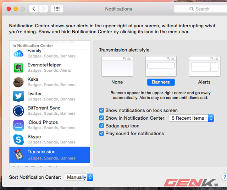The width and height of the screenshot is (227, 190).
Task: Click the EvernoteHelper elephant icon
Action: coord(18,68)
